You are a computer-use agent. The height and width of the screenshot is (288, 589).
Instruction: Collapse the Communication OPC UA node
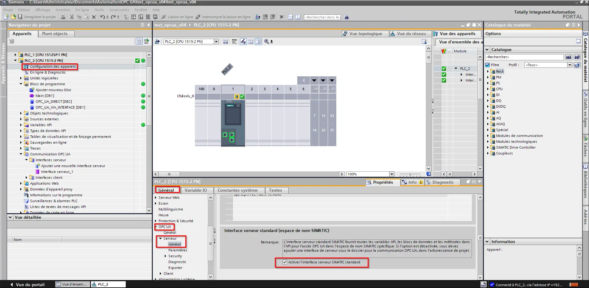(21, 154)
